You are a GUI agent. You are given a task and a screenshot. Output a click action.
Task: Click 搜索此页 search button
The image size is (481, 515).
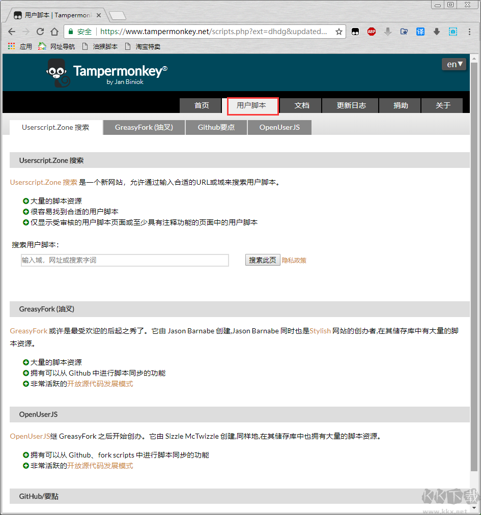263,260
